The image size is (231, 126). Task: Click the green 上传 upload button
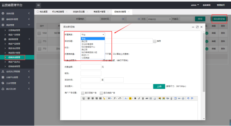[x=159, y=86]
